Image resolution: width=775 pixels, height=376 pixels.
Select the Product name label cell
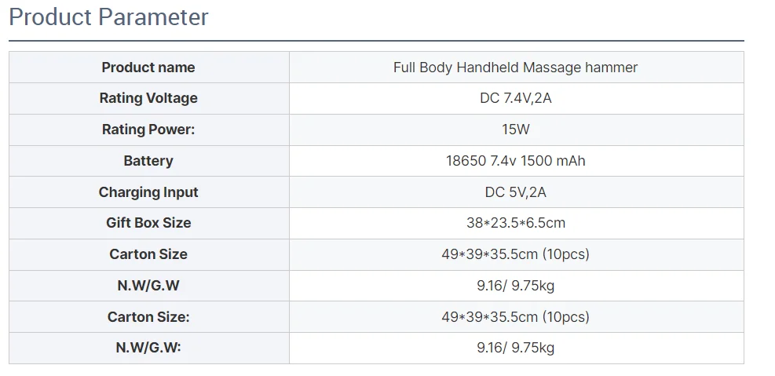coord(148,68)
